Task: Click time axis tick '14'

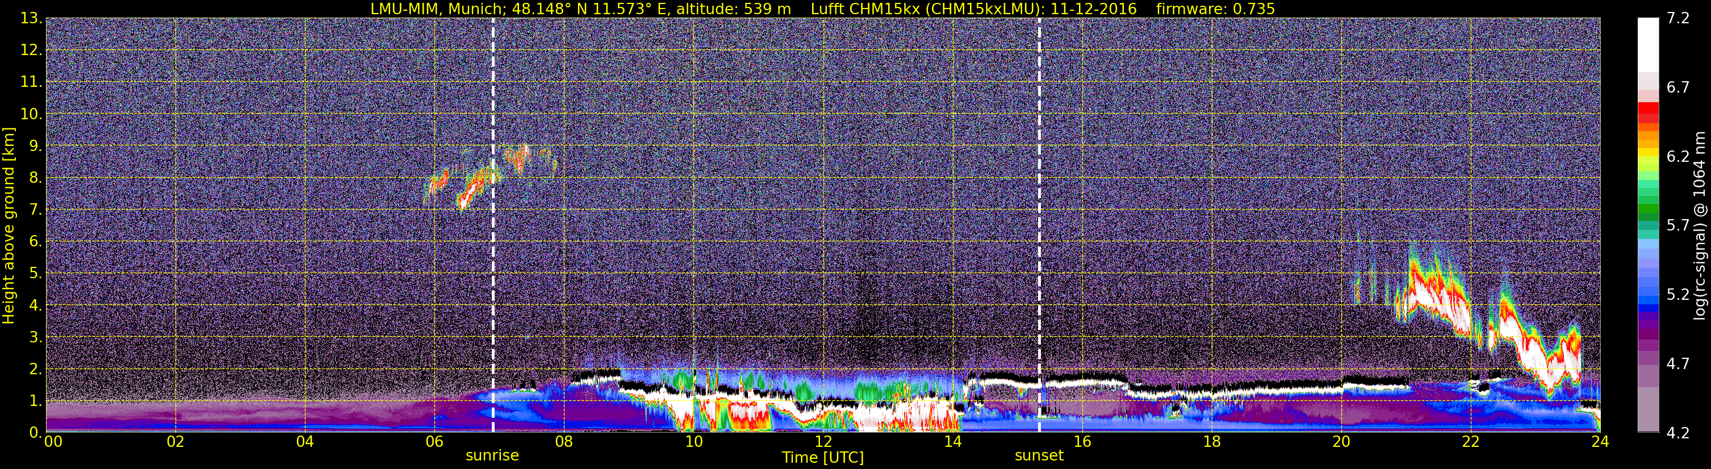Action: [x=952, y=442]
